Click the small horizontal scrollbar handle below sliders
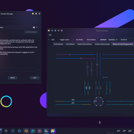 105,77
